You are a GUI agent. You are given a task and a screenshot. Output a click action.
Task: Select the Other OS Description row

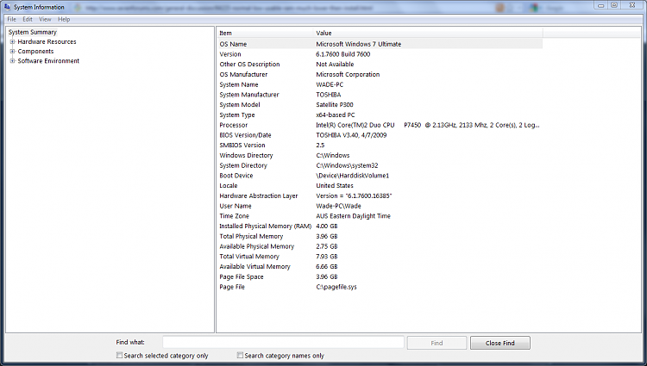380,65
